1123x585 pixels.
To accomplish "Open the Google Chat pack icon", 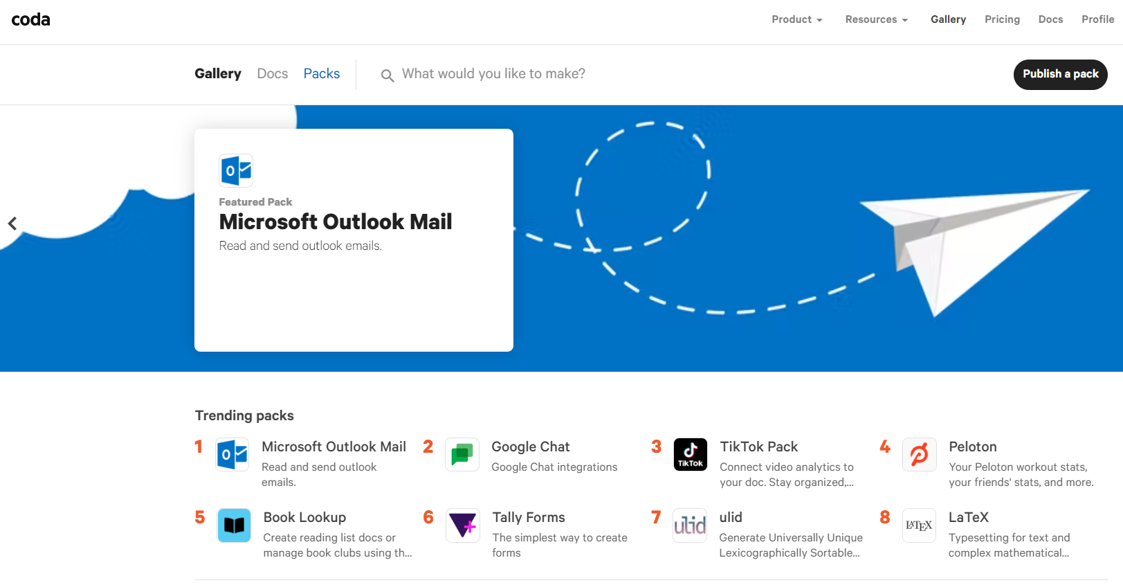I will (462, 455).
